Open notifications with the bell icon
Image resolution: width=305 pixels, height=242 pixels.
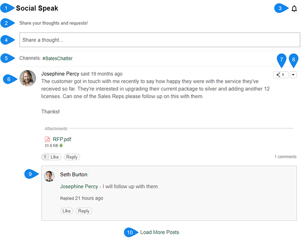tap(294, 9)
